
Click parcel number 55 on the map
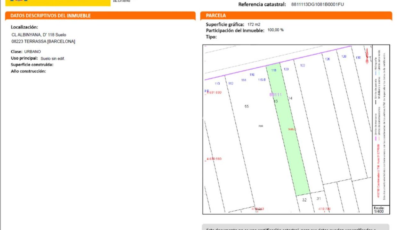click(247, 106)
